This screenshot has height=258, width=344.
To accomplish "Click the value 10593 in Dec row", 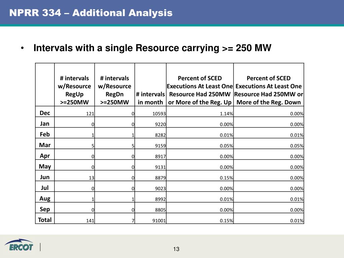I will [x=159, y=114].
